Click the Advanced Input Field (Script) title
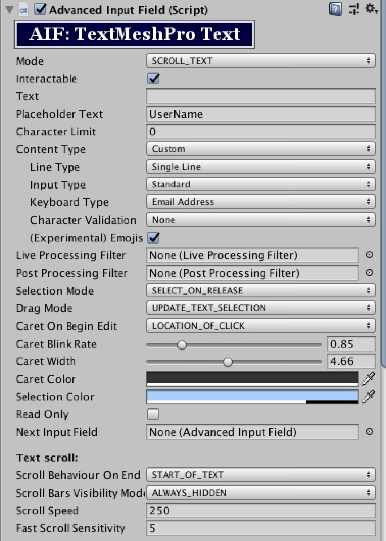Image resolution: width=386 pixels, height=541 pixels. click(x=128, y=10)
